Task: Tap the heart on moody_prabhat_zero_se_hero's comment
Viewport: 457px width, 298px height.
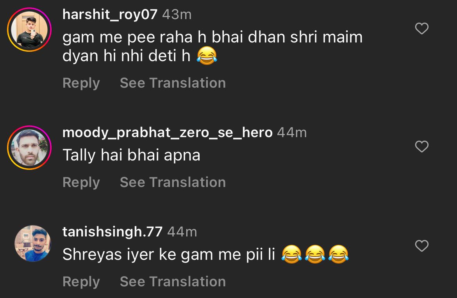Action: [421, 147]
